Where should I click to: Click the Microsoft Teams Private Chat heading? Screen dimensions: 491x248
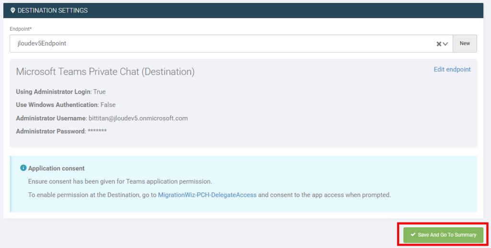point(105,71)
